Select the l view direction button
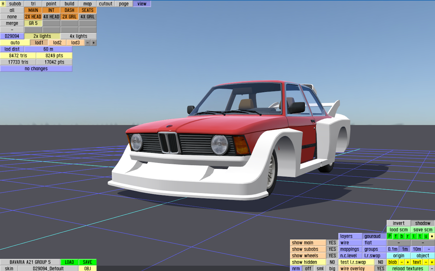This screenshot has width=435, height=271. (x=414, y=236)
